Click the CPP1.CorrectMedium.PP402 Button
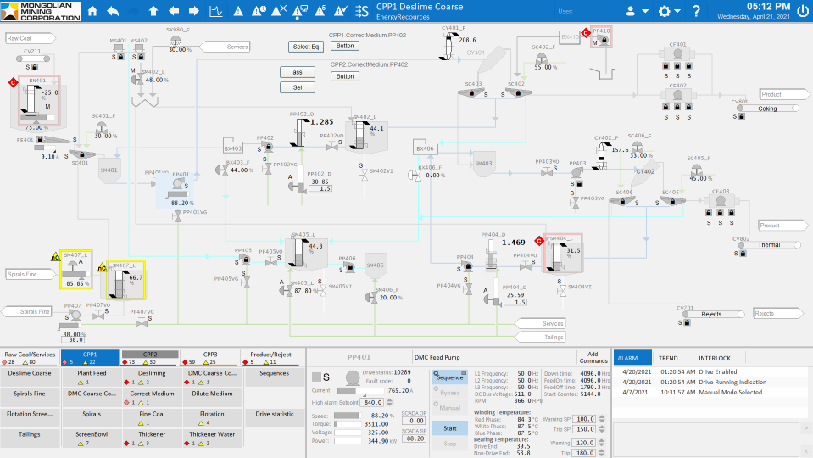This screenshot has width=813, height=458. click(345, 46)
